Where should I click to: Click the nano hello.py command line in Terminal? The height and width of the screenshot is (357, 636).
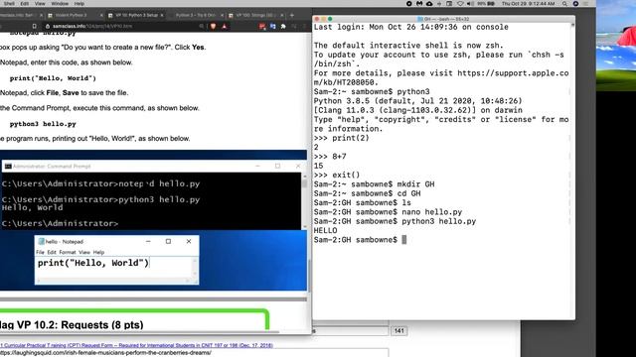coord(388,212)
